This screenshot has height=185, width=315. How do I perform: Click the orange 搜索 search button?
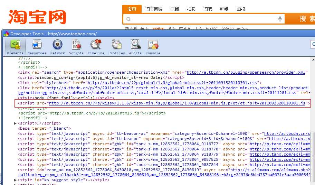point(300,19)
